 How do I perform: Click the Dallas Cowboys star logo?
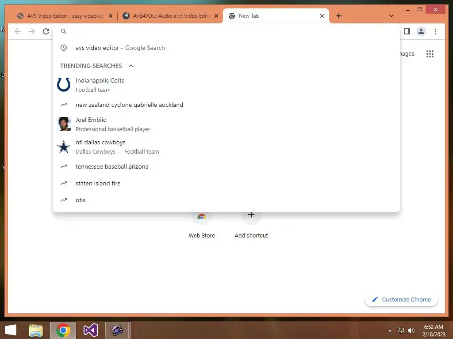(x=64, y=147)
